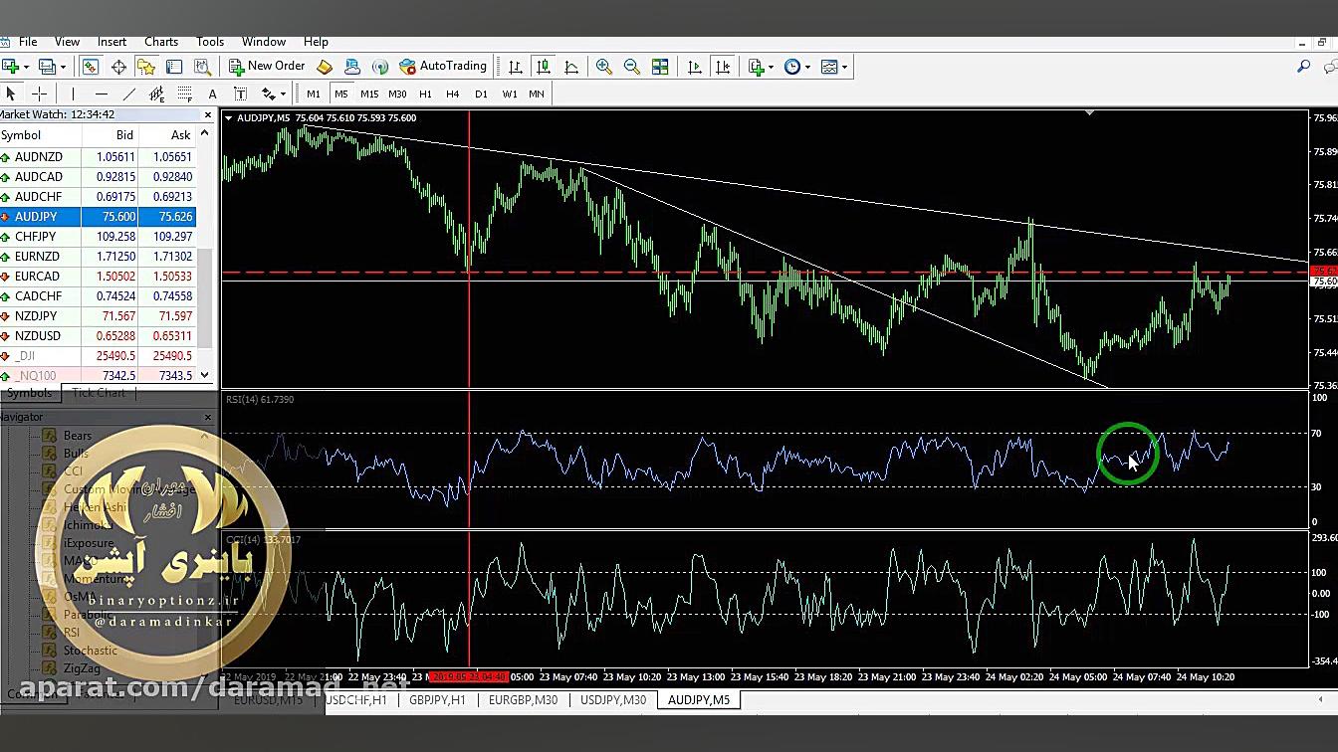Select the arrow cursor tool
Viewport: 1338px width, 752px height.
pyautogui.click(x=11, y=94)
